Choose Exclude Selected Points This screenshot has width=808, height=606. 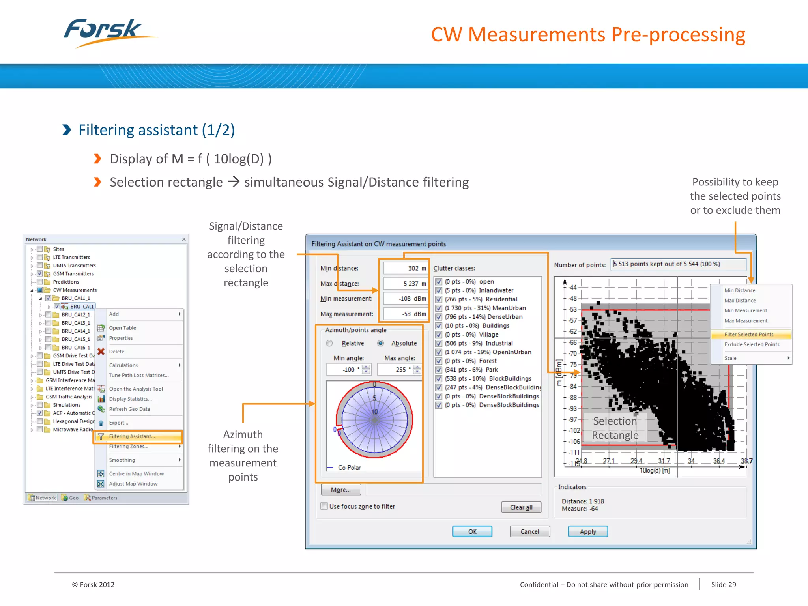tap(751, 344)
